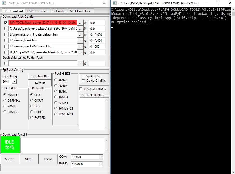The height and width of the screenshot is (174, 235).
Task: Click browse button for DeviceMasterKey folder path
Action: [x=80, y=64]
